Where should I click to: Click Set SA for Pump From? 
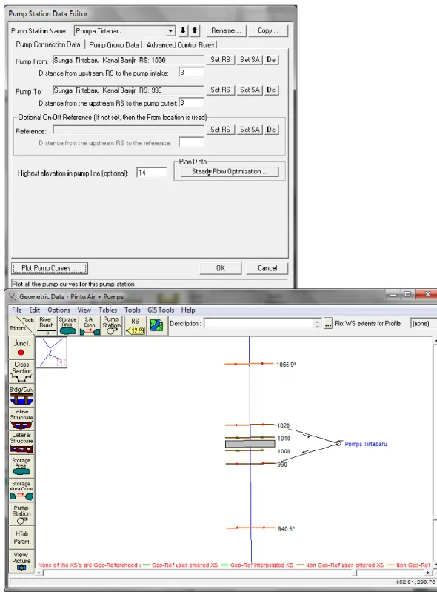[250, 60]
